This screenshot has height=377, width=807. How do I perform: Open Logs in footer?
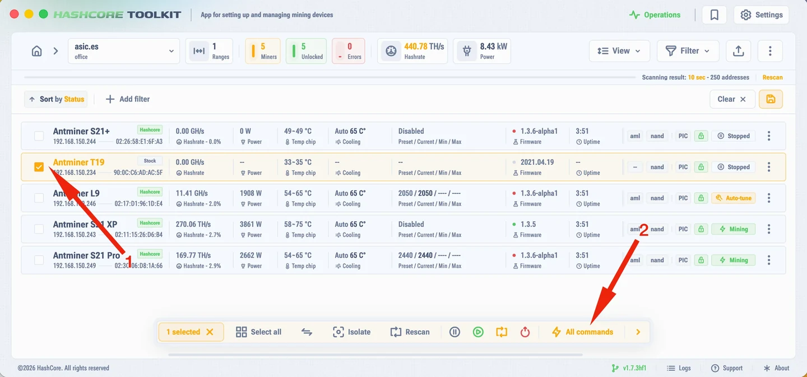click(679, 368)
